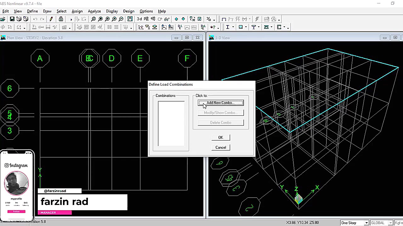This screenshot has height=226, width=403.
Task: Click the Elevation view toolbar icon
Action: pyautogui.click(x=153, y=19)
